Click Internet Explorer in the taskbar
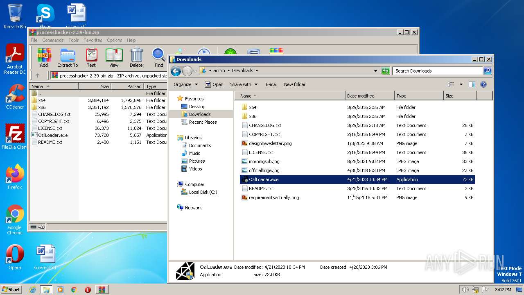Viewport: 524px width, 295px height. pos(33,290)
